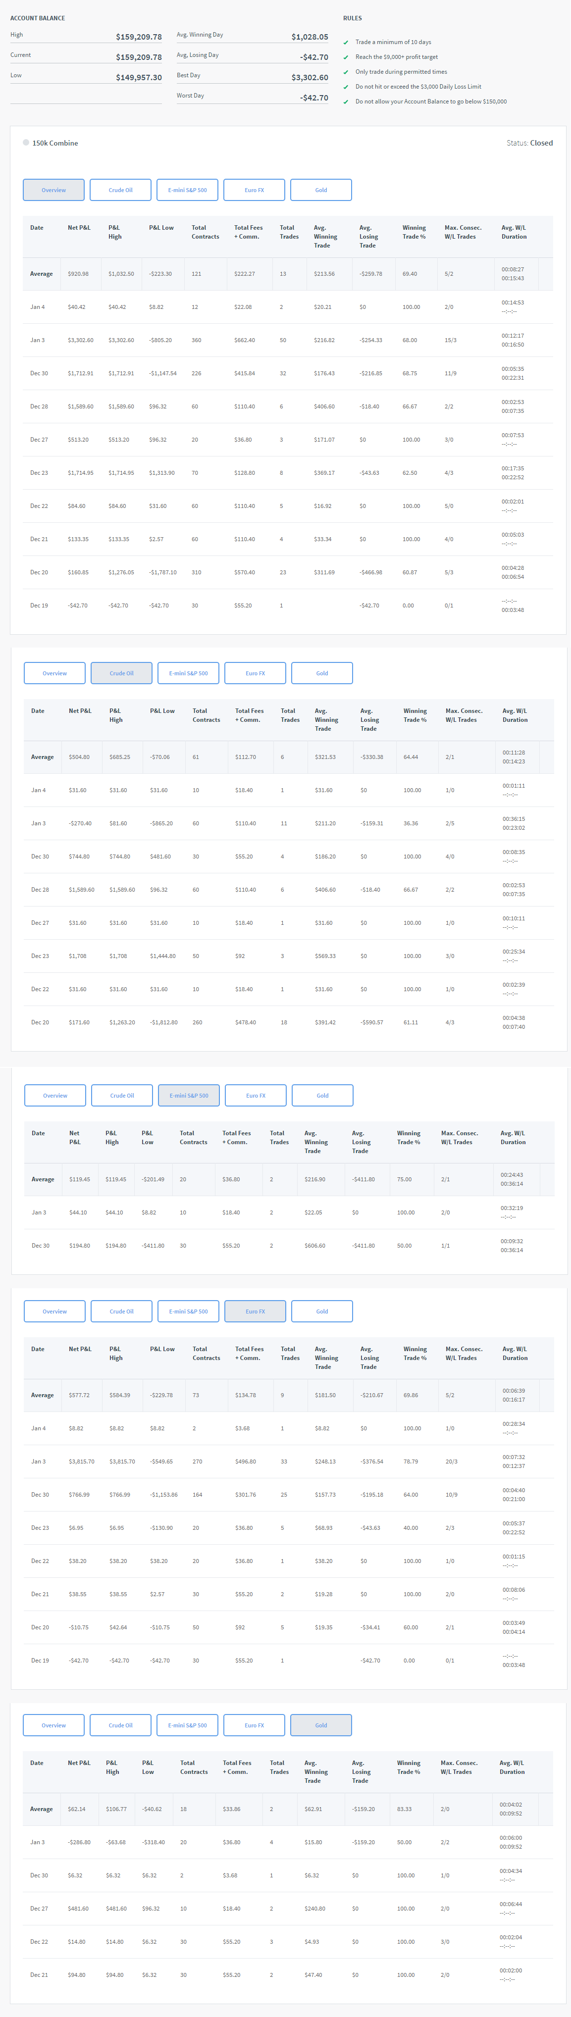Click the Dec 20 P&L Low value -$1,787.10
571x2017 pixels.
[x=163, y=572]
